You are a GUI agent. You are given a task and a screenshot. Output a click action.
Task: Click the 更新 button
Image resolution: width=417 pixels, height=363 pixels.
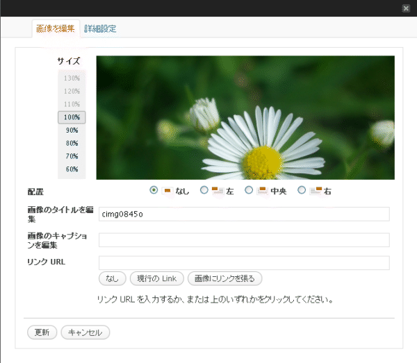coord(42,332)
